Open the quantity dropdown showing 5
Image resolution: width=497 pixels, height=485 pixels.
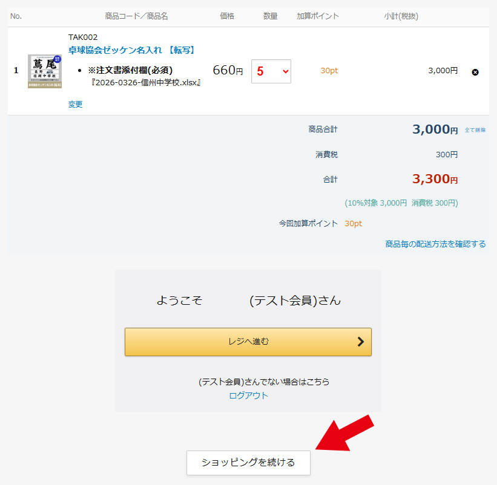click(x=271, y=71)
